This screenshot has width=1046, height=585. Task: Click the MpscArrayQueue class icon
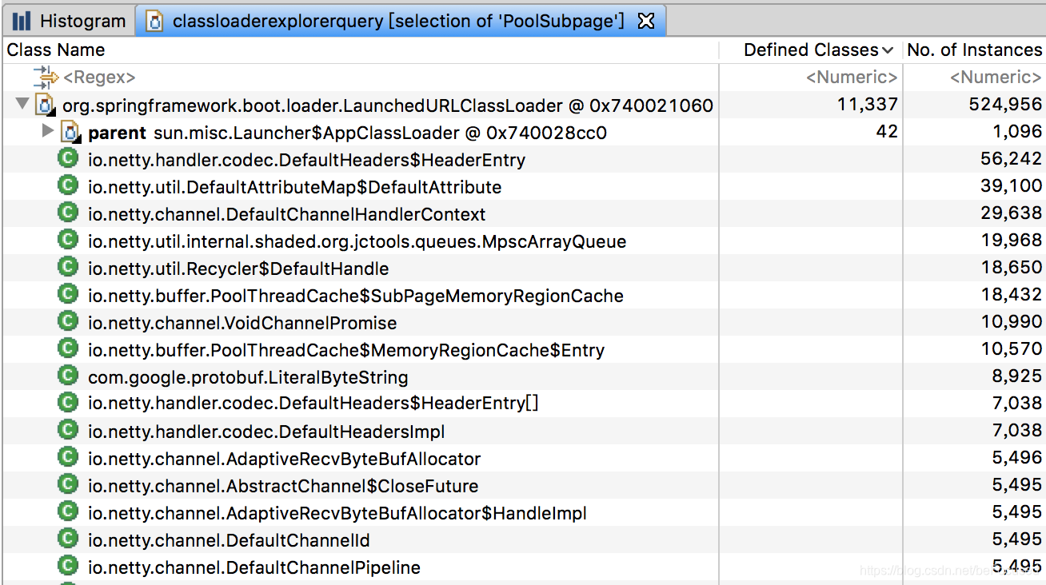[x=68, y=240]
